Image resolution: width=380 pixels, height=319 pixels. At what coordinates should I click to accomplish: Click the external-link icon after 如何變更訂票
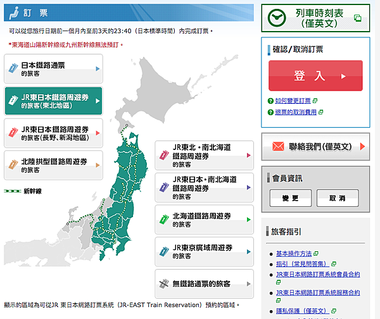point(315,101)
